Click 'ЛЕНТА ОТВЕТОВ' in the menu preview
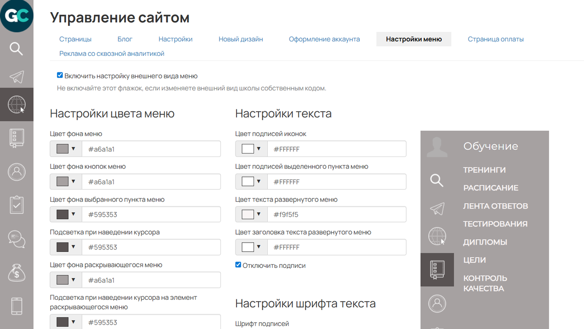The height and width of the screenshot is (329, 584). click(x=496, y=206)
